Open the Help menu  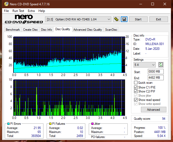(42, 11)
